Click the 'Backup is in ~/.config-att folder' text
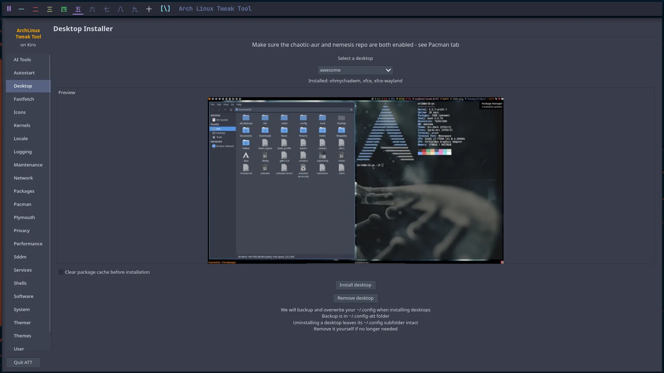 pyautogui.click(x=356, y=316)
